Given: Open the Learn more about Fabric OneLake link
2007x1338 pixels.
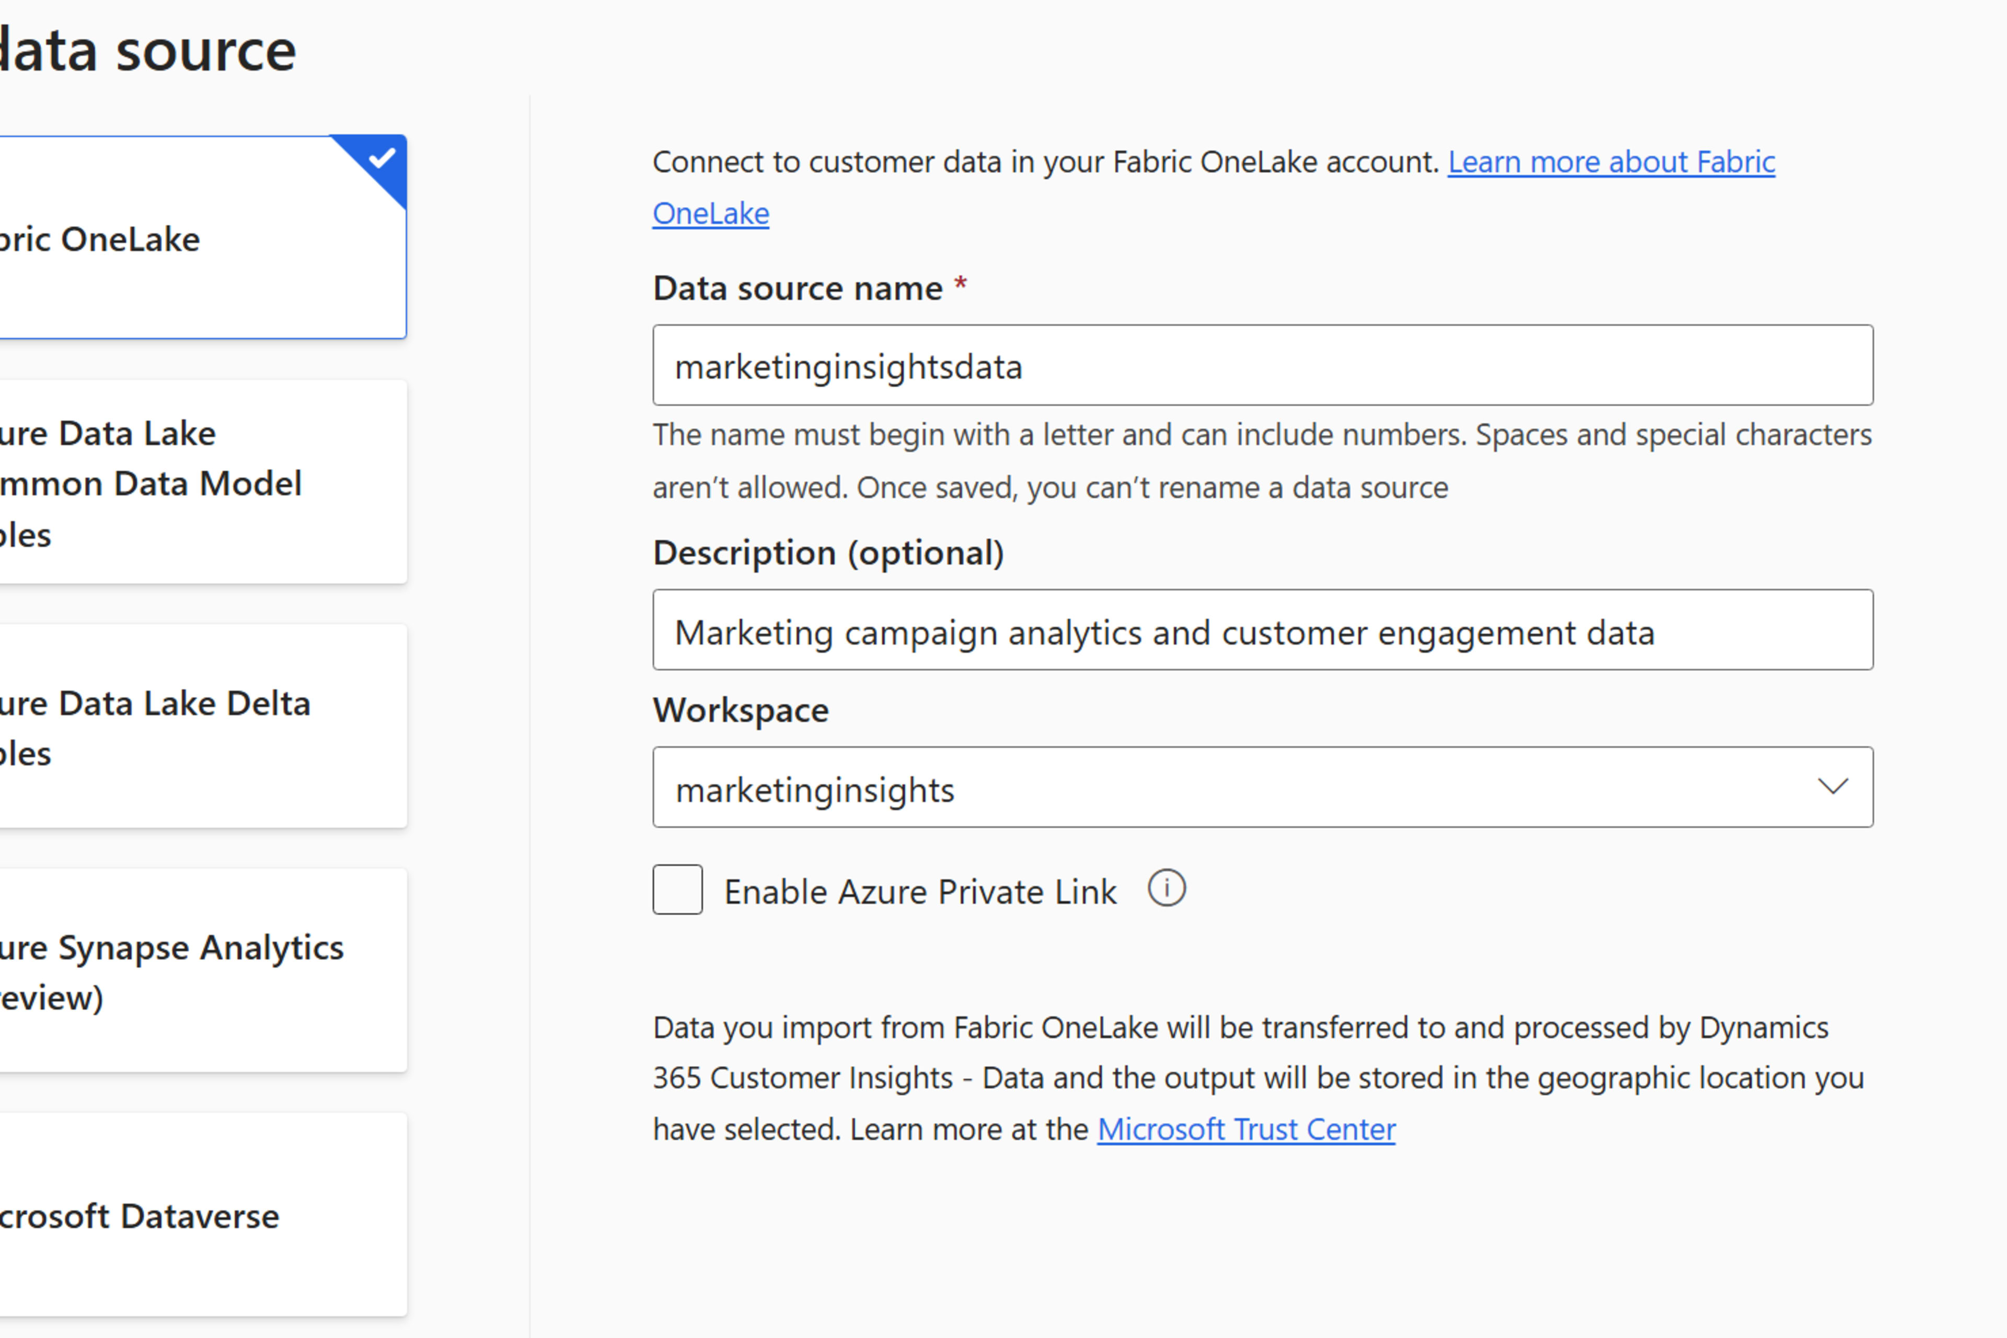Looking at the screenshot, I should [x=1611, y=162].
